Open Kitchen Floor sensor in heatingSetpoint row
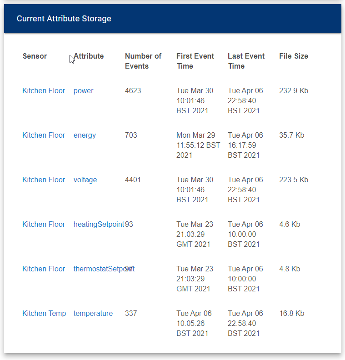The image size is (345, 360). coord(44,224)
